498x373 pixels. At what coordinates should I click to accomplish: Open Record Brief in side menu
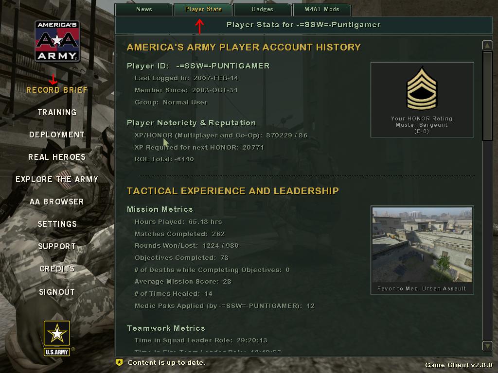[57, 90]
